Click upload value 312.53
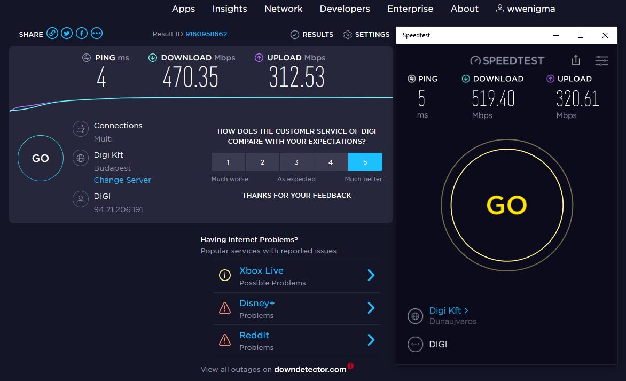Screen dimensions: 626x381 click(x=296, y=77)
